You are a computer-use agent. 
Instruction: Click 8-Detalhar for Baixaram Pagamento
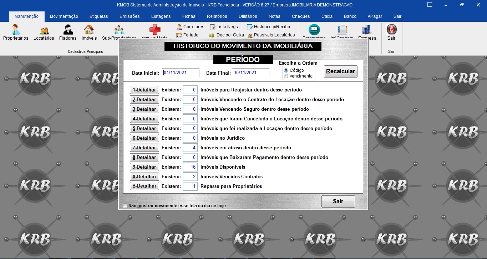pyautogui.click(x=144, y=158)
